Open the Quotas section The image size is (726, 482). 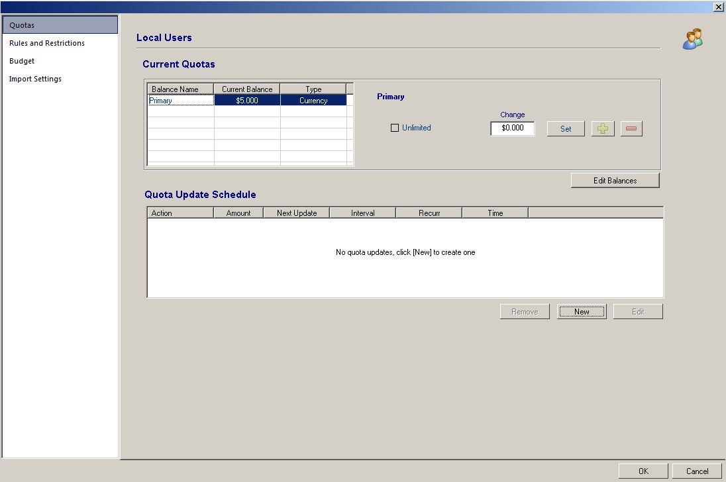click(60, 25)
